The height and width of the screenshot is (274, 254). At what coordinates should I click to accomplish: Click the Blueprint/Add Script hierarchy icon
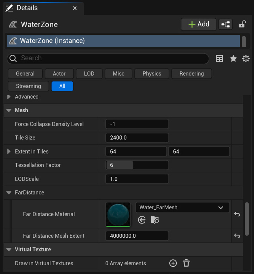coord(225,25)
